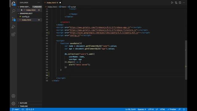Open the Manage gear settings
Viewport: 197px width, 111px height.
coord(13,104)
